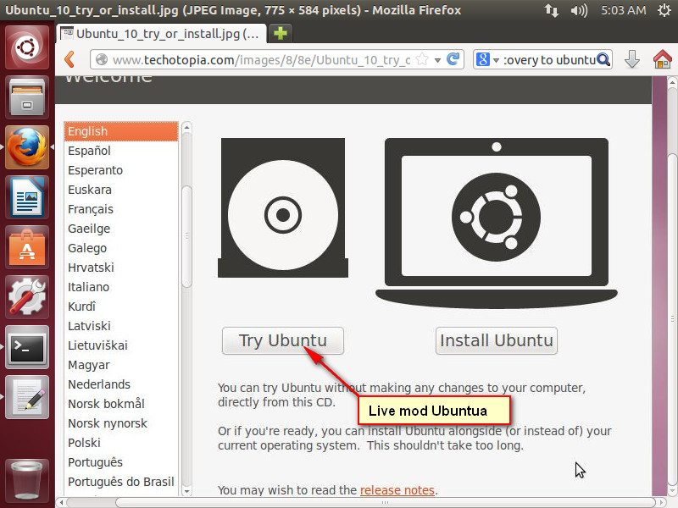
Task: Select Hrvatski in the language list
Action: coord(121,268)
